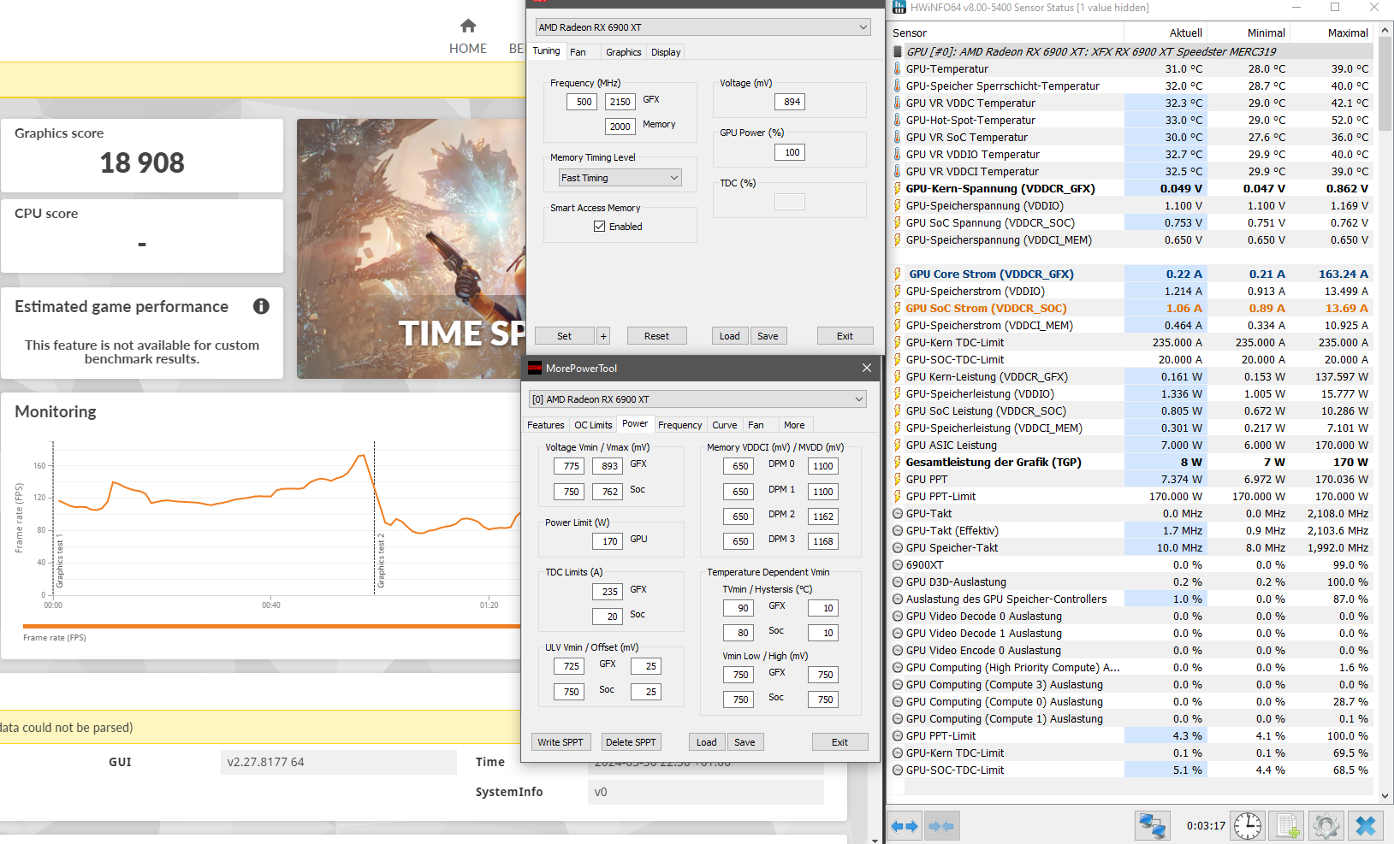1394x844 pixels.
Task: Switch to the OC Limits tab
Action: pos(593,425)
